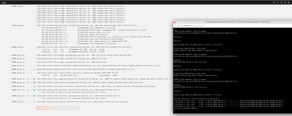
Task: Click the Chipset Switch Upstream Port row
Action: pos(84,55)
